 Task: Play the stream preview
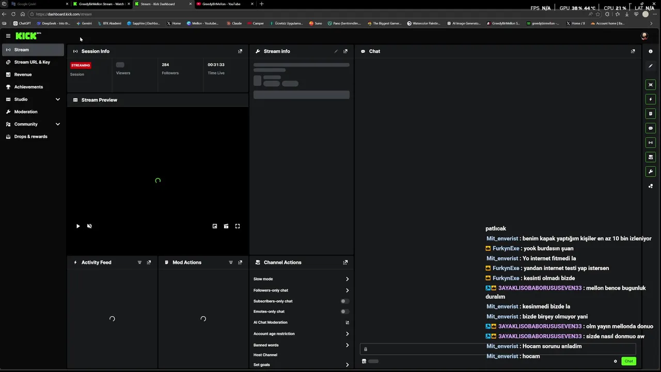(x=78, y=226)
